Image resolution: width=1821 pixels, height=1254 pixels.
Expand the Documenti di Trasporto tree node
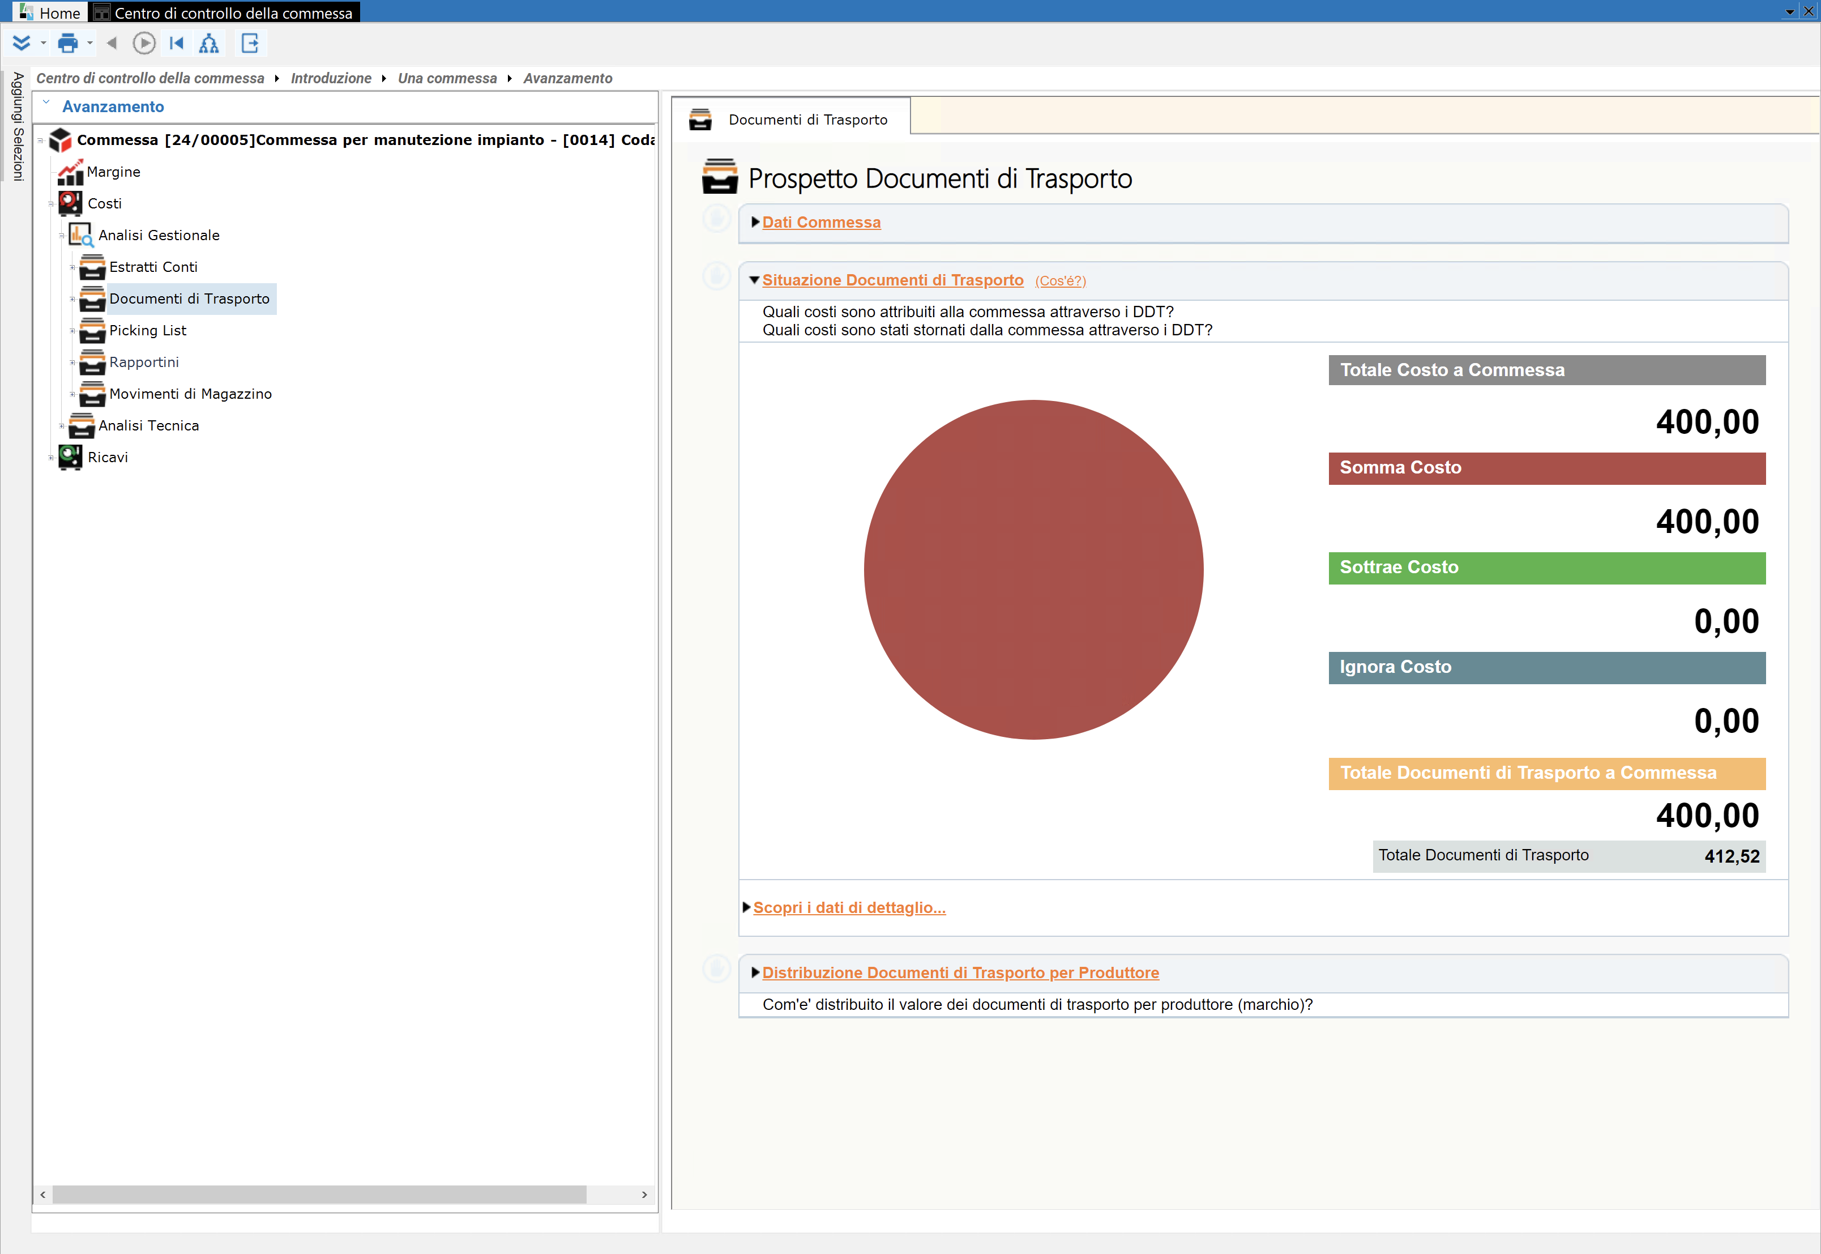coord(73,300)
